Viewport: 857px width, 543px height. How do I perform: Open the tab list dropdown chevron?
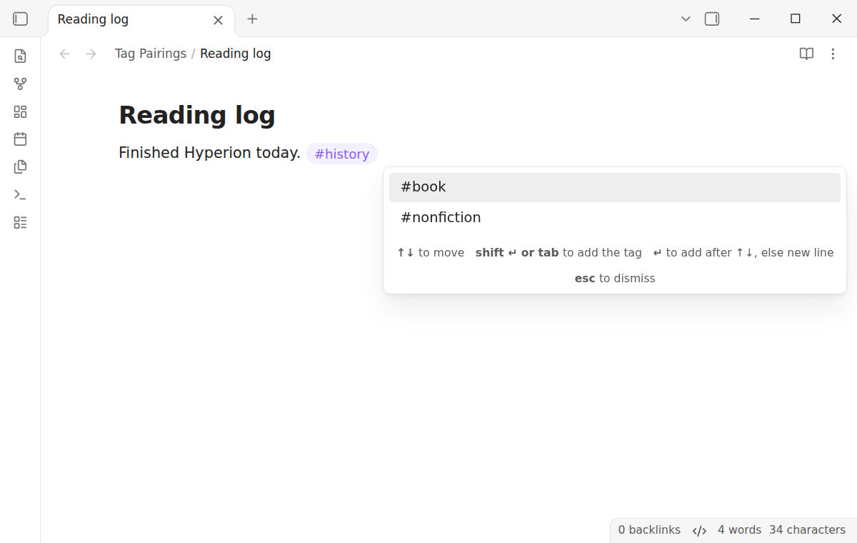(686, 19)
